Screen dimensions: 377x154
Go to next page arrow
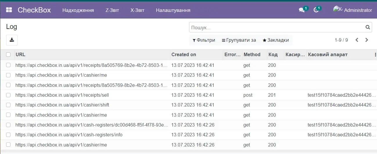click(x=367, y=40)
